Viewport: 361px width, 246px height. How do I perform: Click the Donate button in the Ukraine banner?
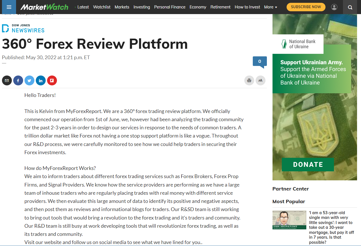click(308, 164)
